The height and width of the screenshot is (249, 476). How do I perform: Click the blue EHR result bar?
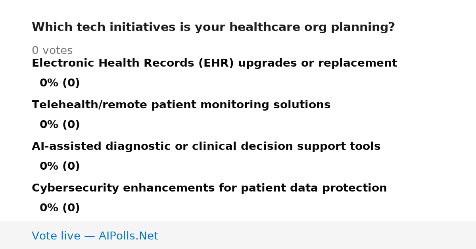point(32,83)
